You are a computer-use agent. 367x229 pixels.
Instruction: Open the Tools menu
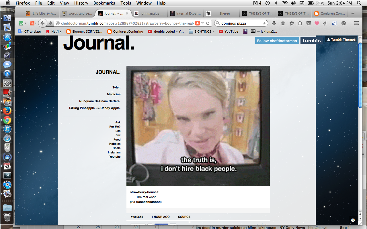[x=126, y=3]
